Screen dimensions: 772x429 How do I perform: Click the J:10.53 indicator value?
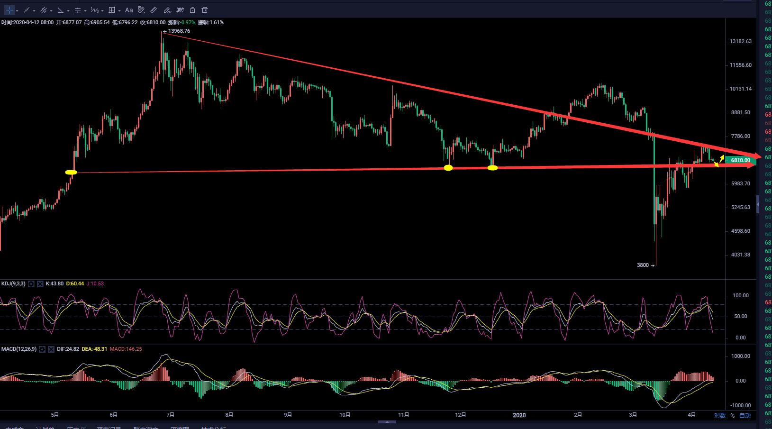(x=95, y=284)
